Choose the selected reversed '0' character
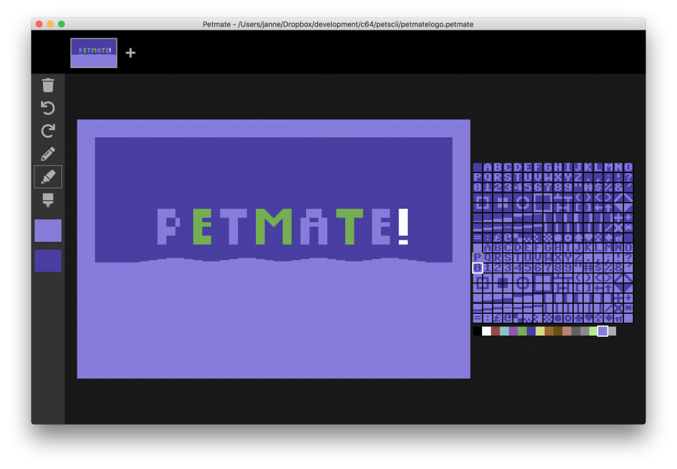677x469 pixels. pos(477,268)
